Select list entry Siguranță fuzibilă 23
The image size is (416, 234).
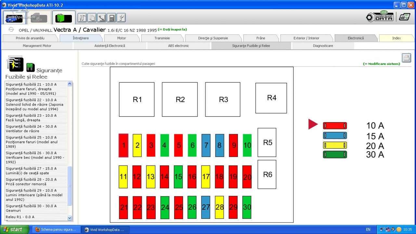[x=36, y=118]
